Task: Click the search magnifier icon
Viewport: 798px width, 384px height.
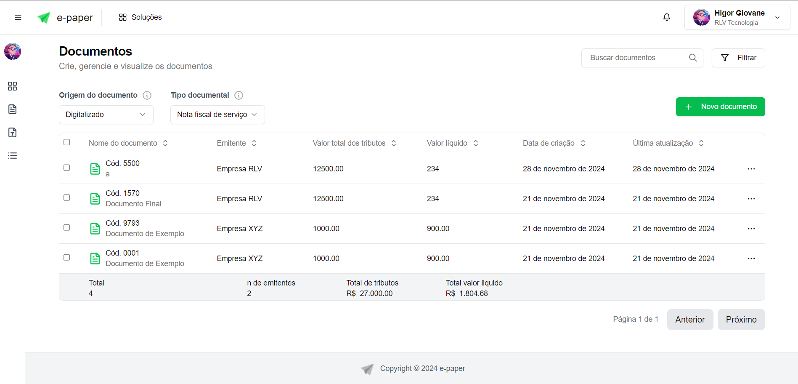Action: [693, 58]
